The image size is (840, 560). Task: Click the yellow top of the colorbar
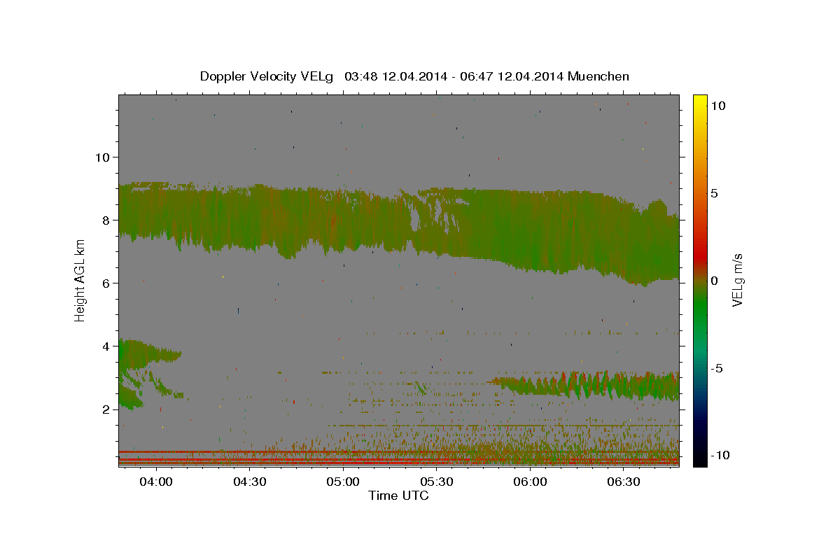(699, 101)
